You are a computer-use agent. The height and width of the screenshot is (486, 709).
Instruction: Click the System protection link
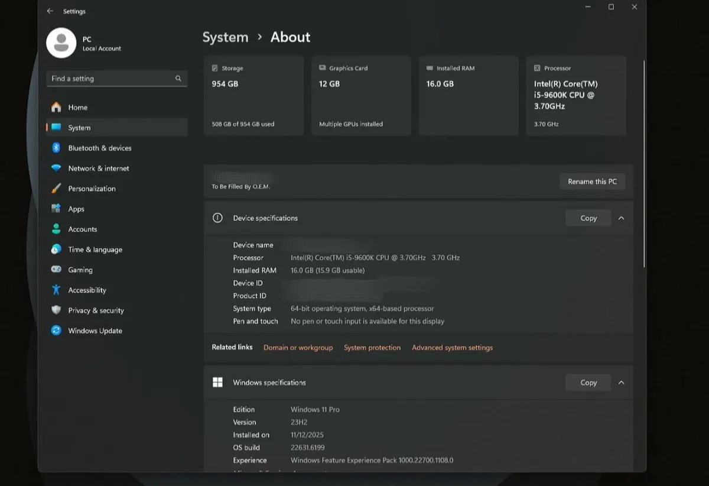[x=372, y=348]
